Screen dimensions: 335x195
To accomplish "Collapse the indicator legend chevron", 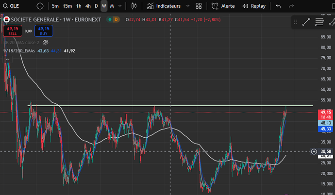I will (7, 60).
